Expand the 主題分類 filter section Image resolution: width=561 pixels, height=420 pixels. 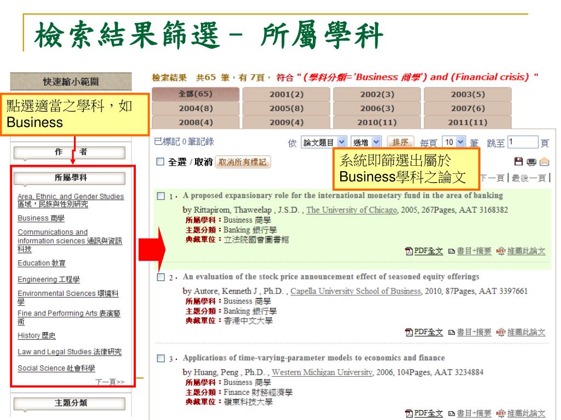click(x=70, y=404)
